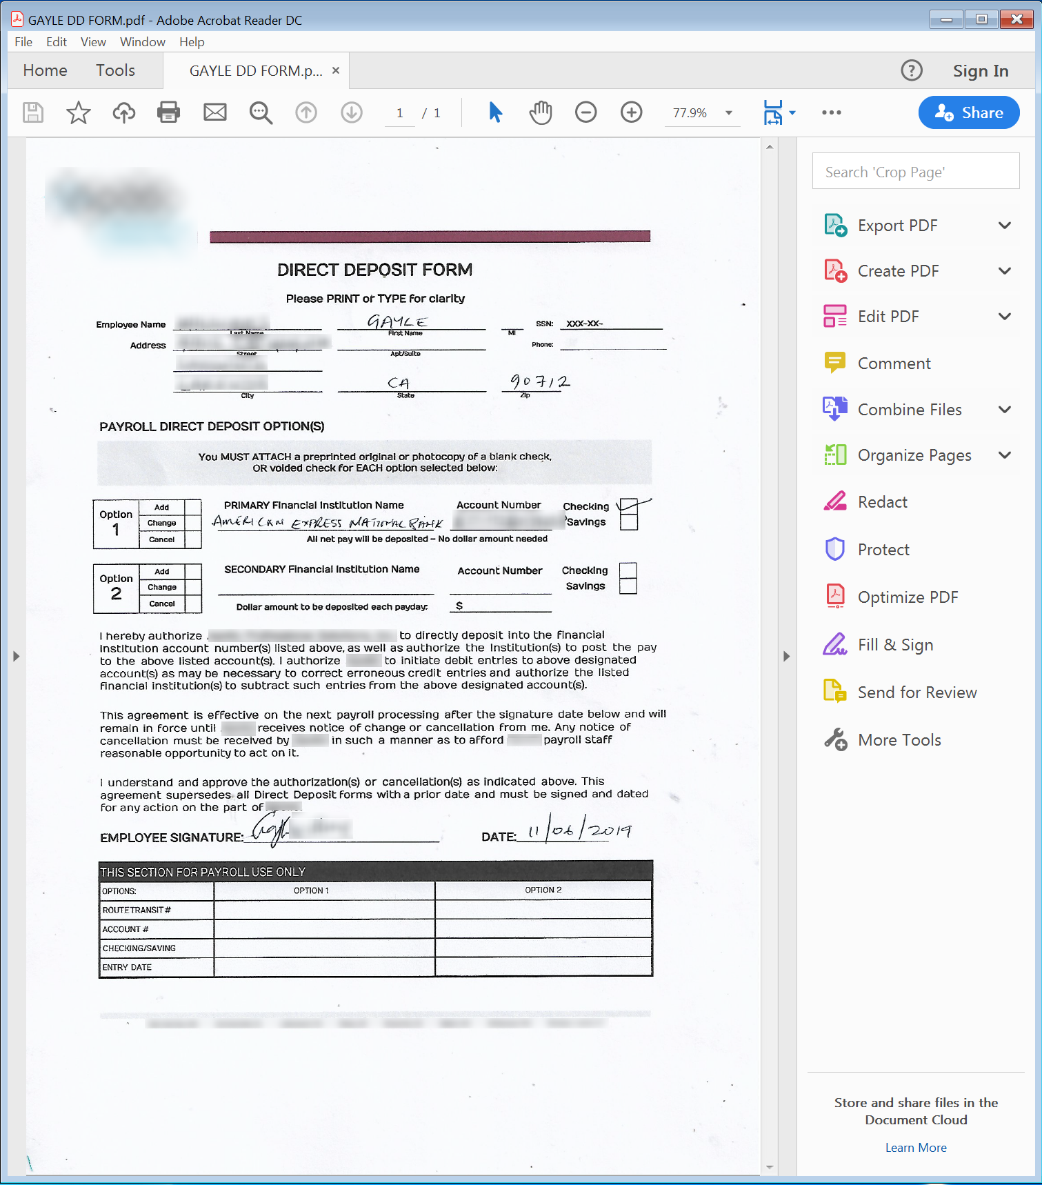
Task: Bookmark file with the star icon
Action: [79, 112]
